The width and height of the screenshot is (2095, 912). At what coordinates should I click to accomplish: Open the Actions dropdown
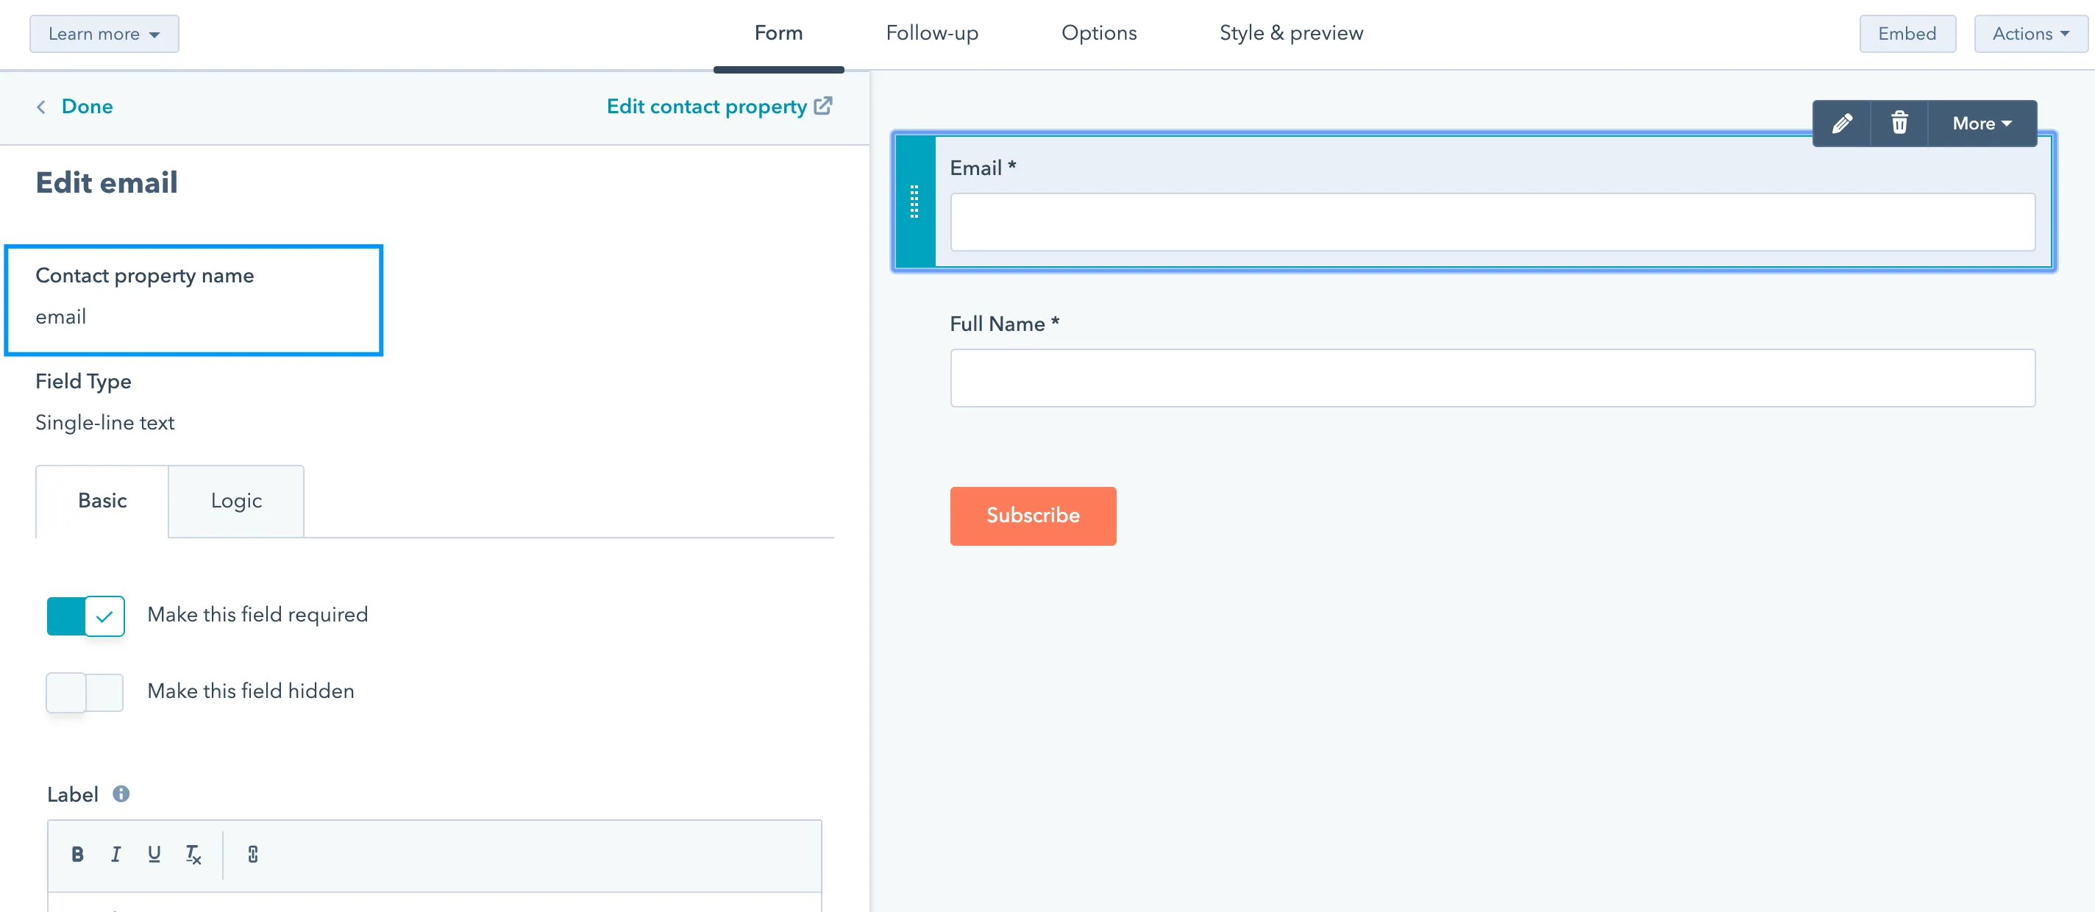click(x=2031, y=34)
